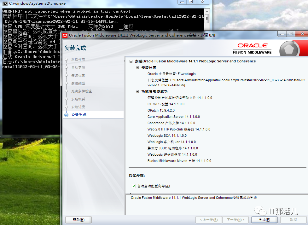The image size is (308, 225).
Task: Click the 'WebLogic 客户机 Jar 14.1.1.0.0' row
Action: pyautogui.click(x=171, y=142)
